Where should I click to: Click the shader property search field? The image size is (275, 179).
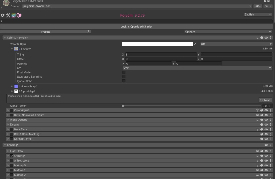pos(136,21)
